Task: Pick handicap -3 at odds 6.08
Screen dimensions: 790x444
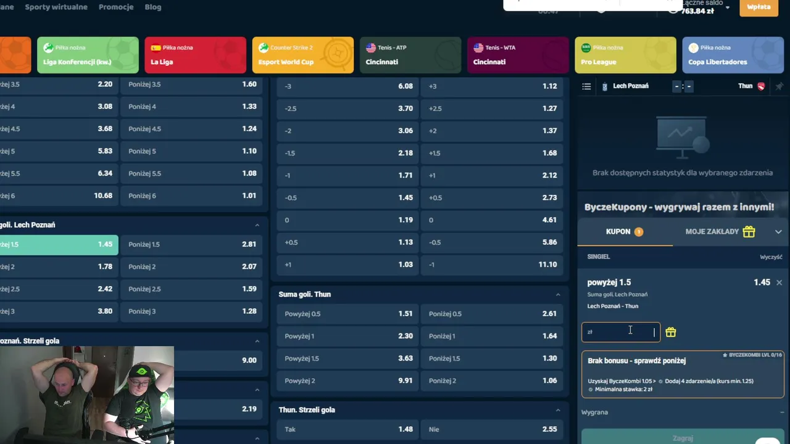Action: [x=347, y=86]
